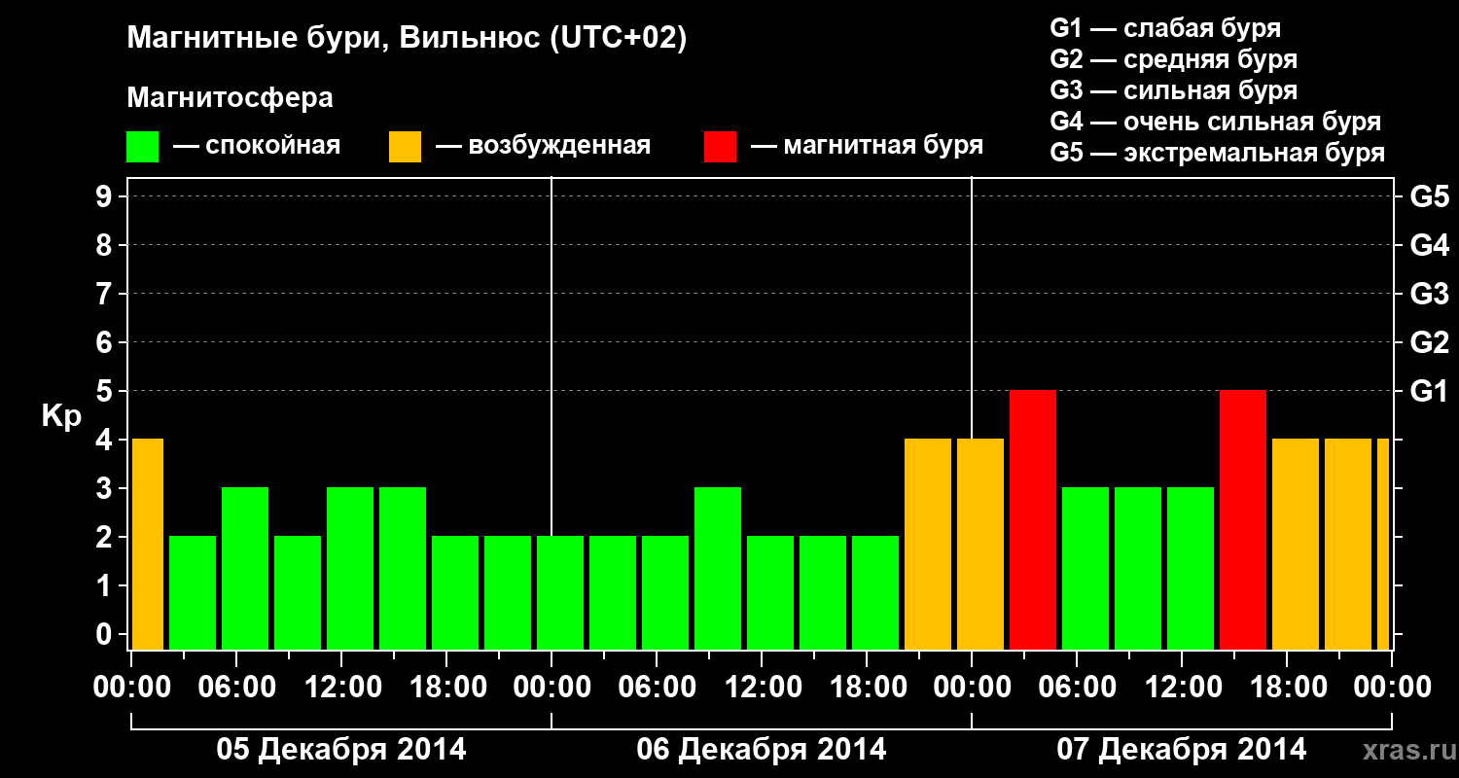Click the '06 Декабря 2014' date label

pyautogui.click(x=762, y=750)
